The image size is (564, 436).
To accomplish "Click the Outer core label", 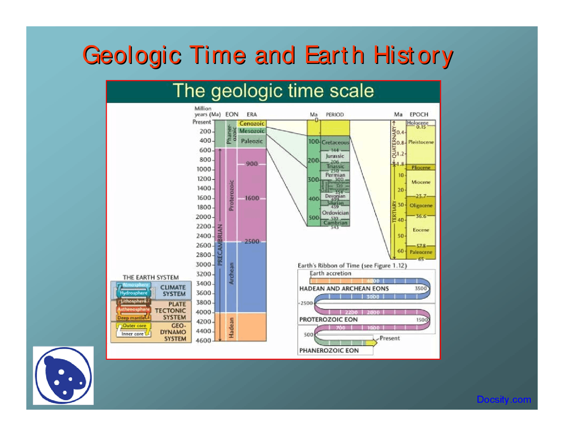I will 134,326.
